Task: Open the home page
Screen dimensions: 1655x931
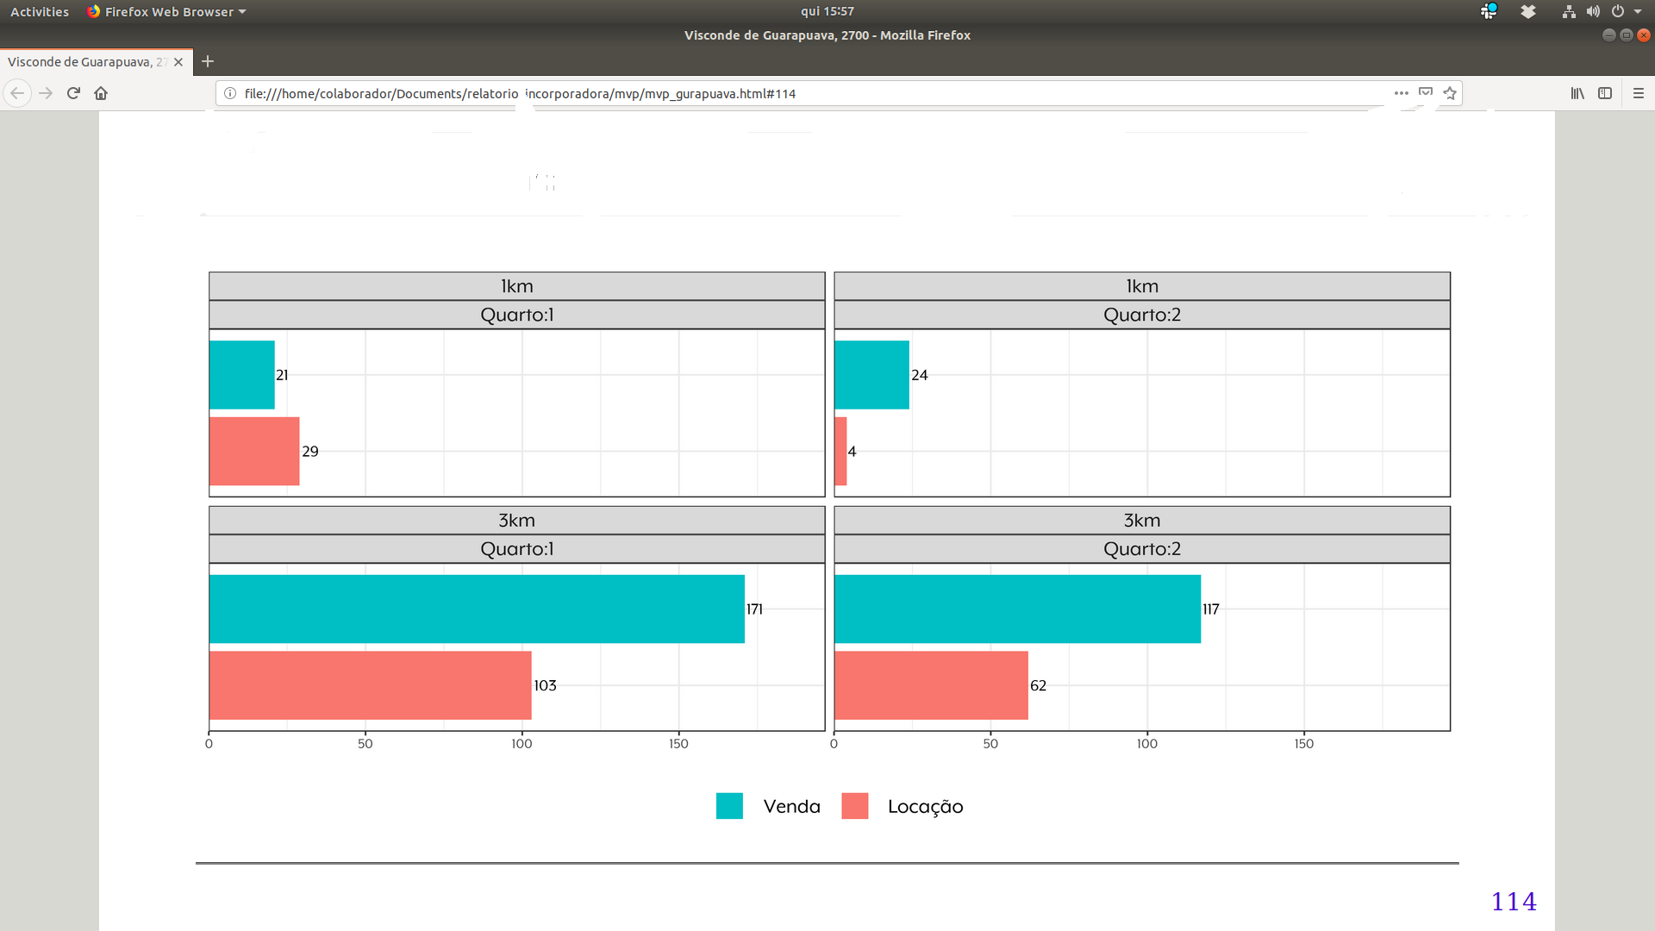Action: click(101, 93)
